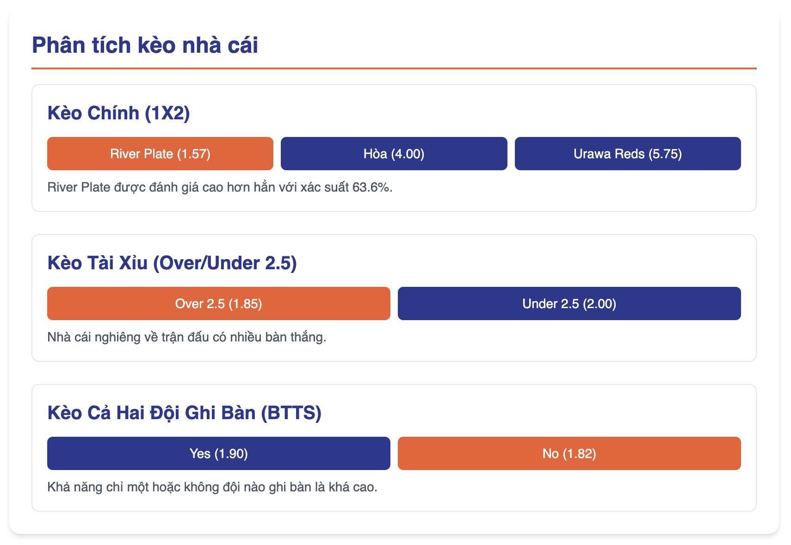
Task: Click the Phân tích kèo nhà cái title
Action: click(145, 45)
